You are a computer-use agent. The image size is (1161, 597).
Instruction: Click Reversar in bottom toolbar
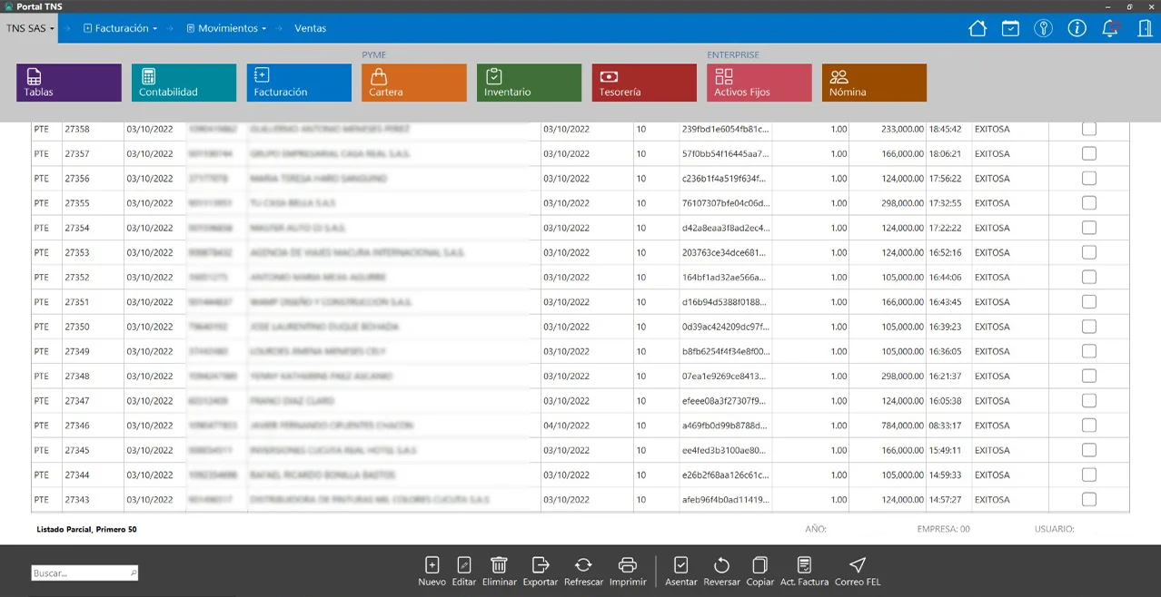click(x=722, y=571)
